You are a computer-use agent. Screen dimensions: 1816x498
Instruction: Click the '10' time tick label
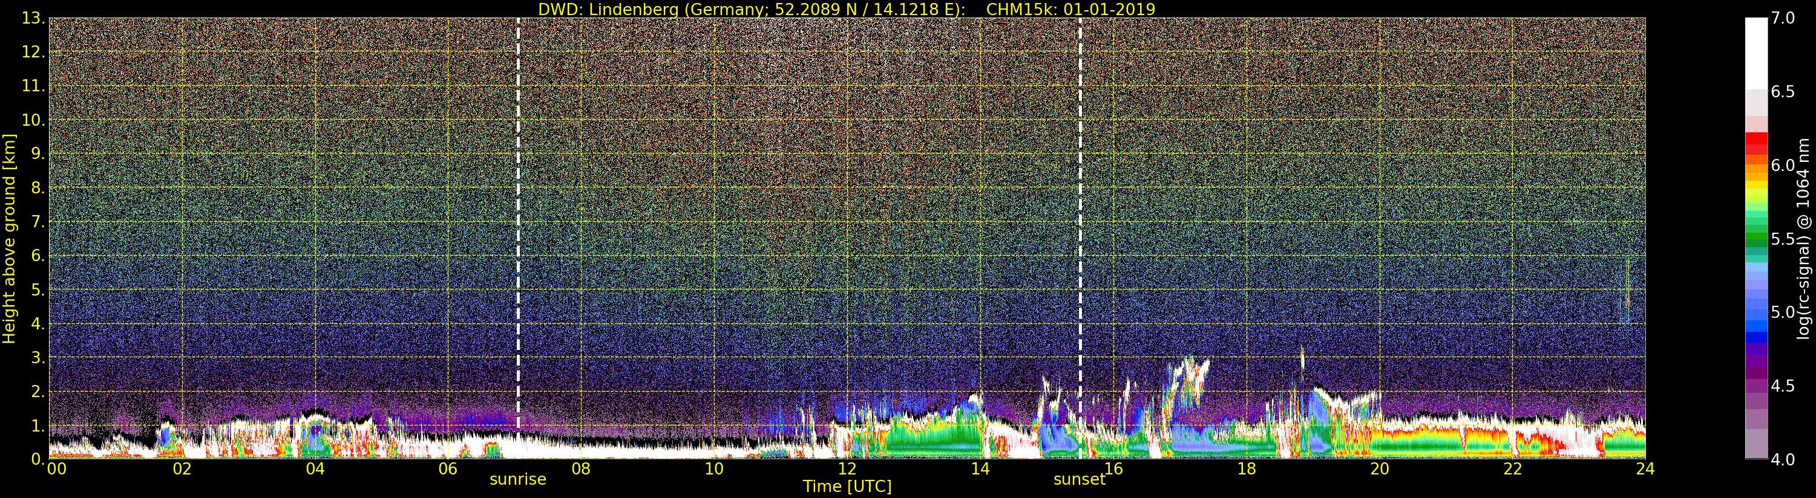pos(714,469)
